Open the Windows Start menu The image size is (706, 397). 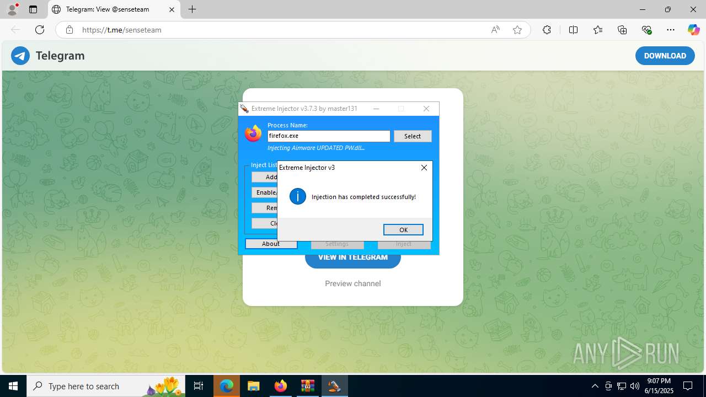tap(13, 386)
